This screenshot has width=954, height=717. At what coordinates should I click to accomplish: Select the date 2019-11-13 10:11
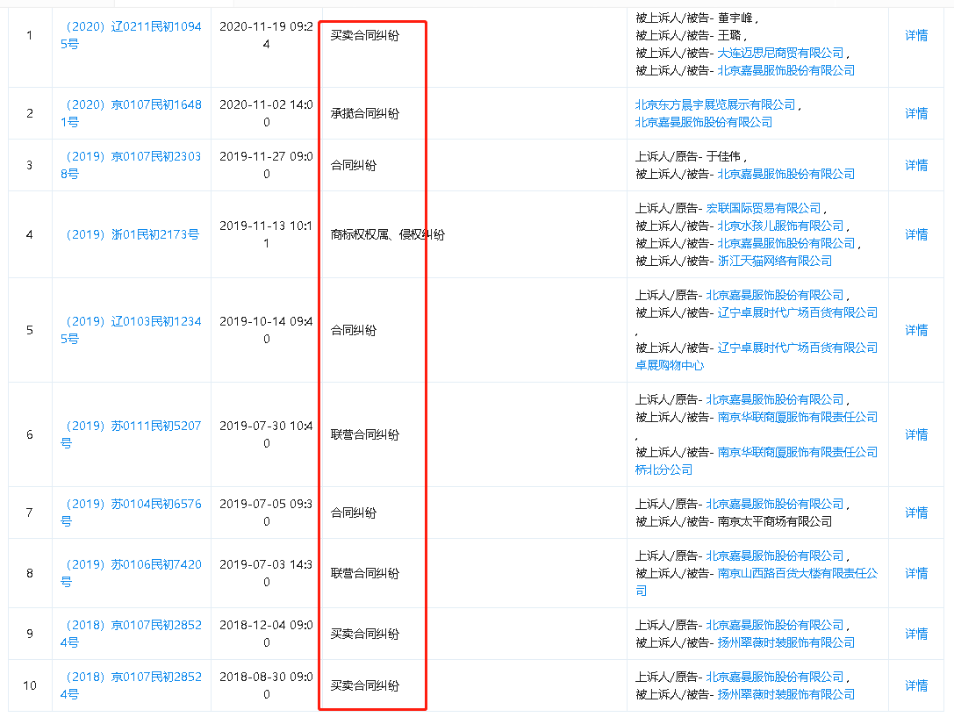[267, 234]
